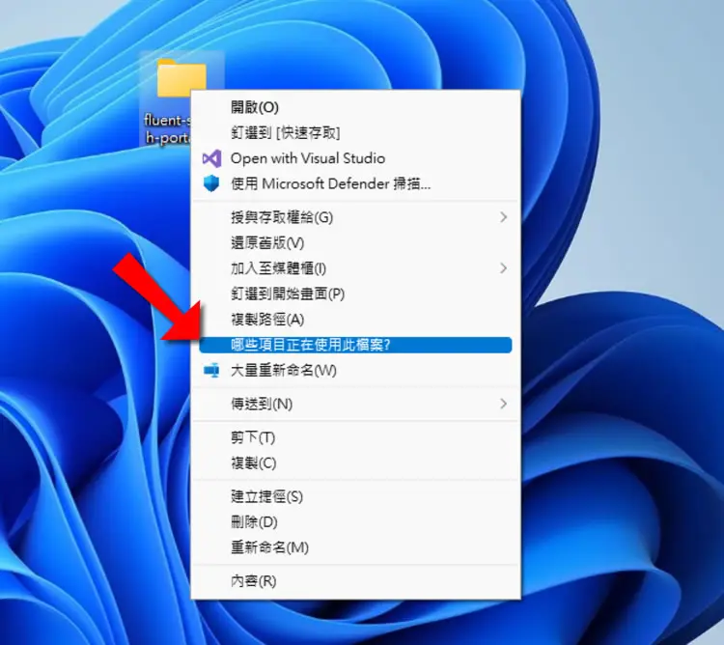This screenshot has width=724, height=645.
Task: Select 釘選到 [快速存取] menu entry
Action: [355, 133]
